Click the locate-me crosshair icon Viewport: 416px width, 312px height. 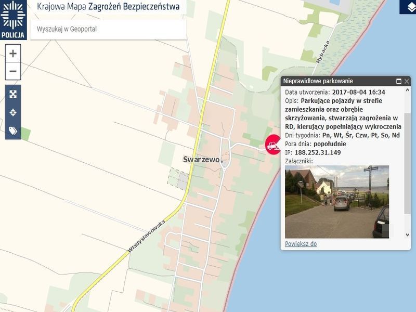click(x=13, y=112)
